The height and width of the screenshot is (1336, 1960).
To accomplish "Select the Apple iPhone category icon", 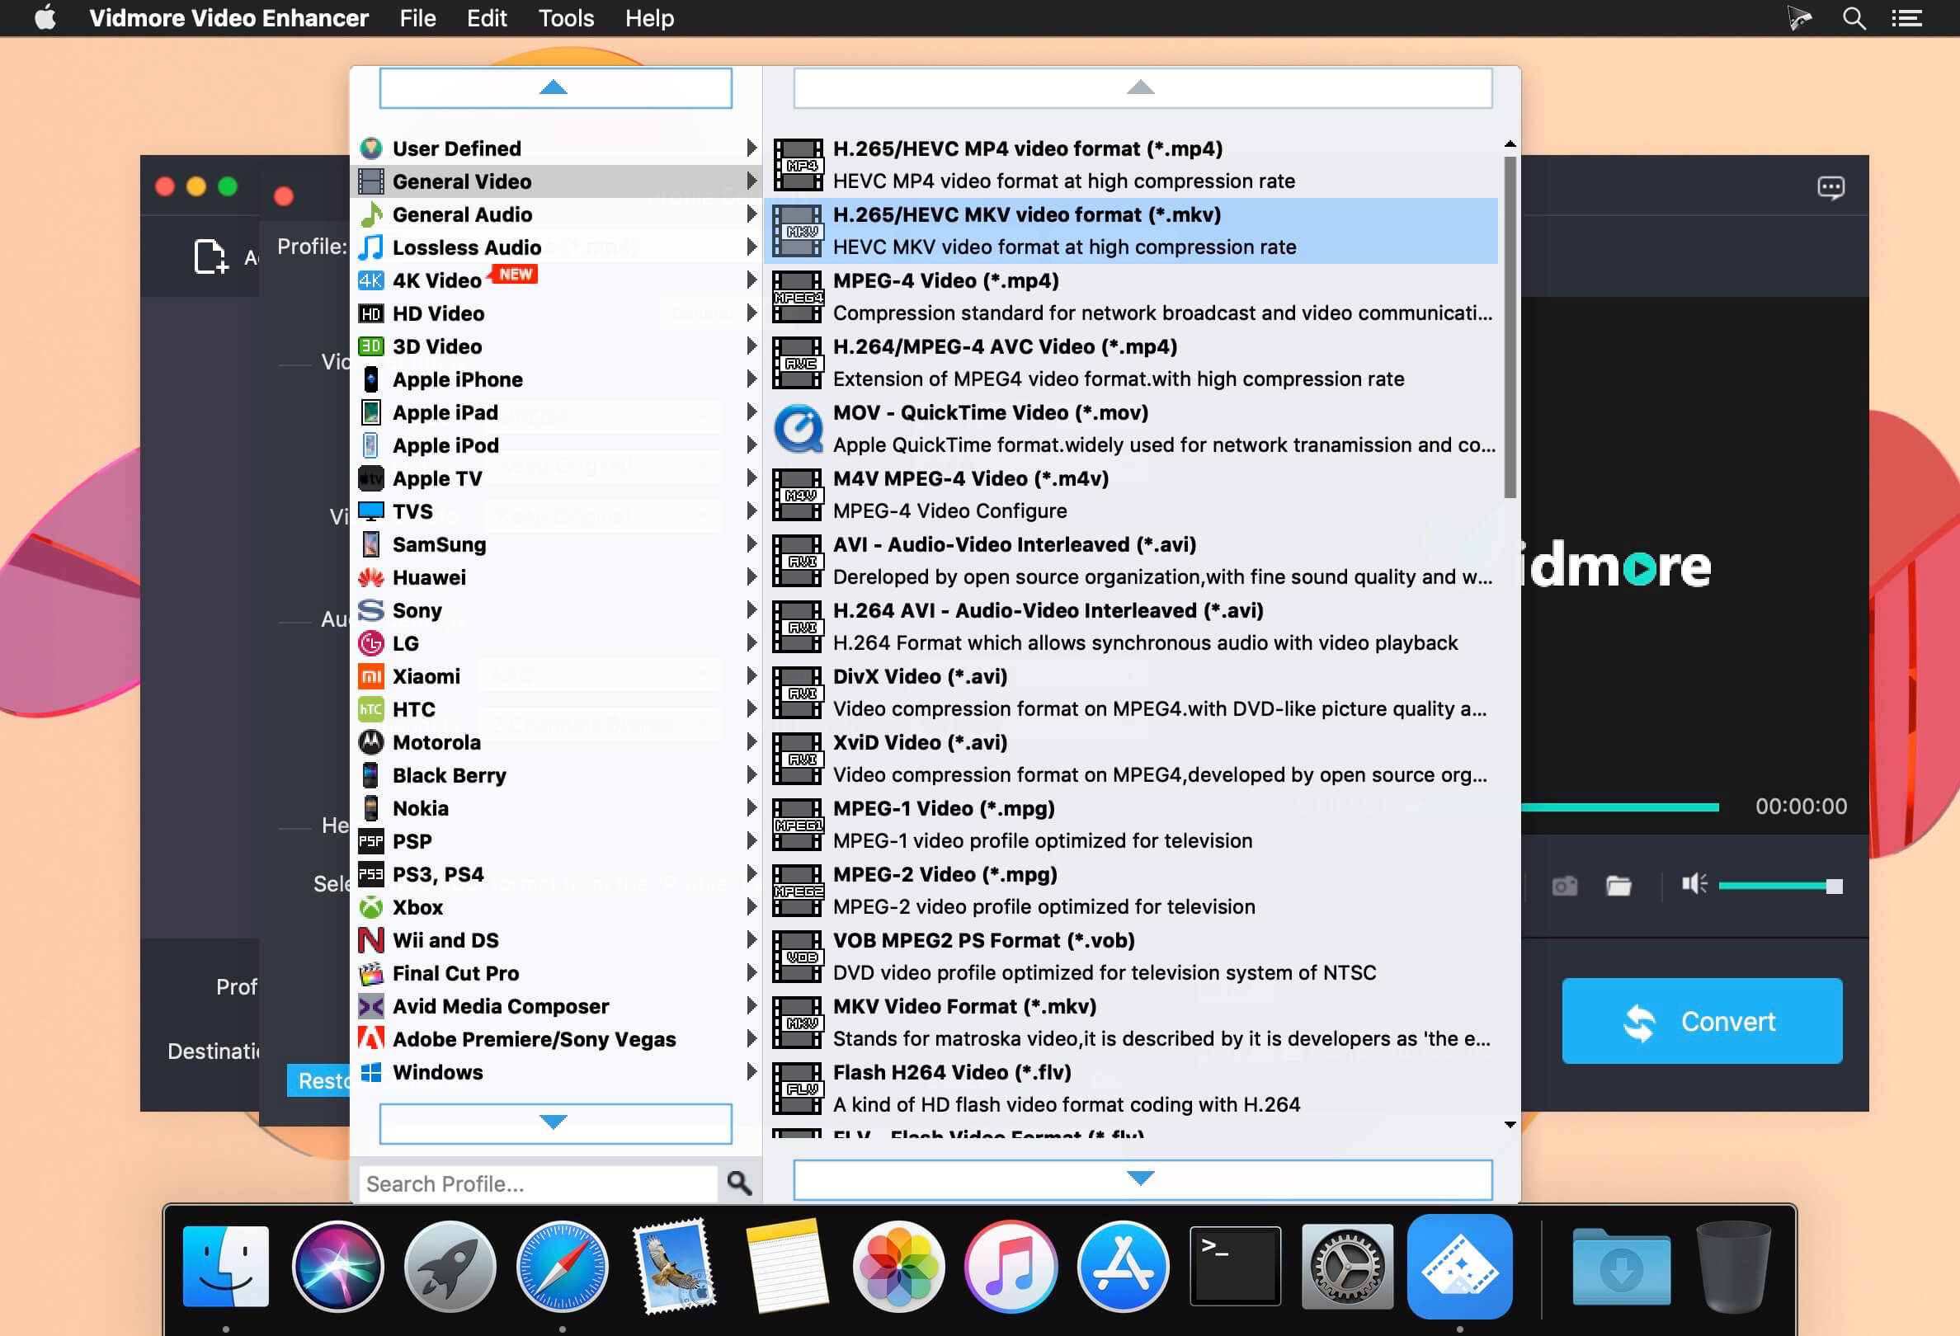I will [371, 379].
